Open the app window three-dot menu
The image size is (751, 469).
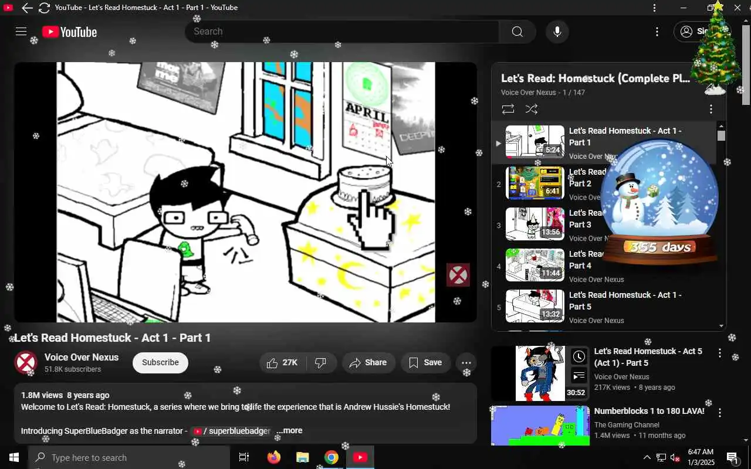tap(655, 8)
